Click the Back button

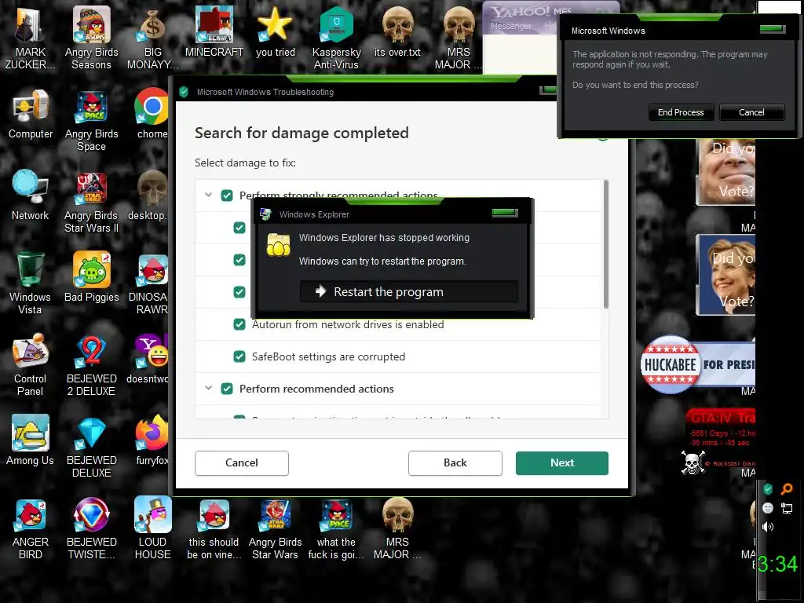click(455, 463)
